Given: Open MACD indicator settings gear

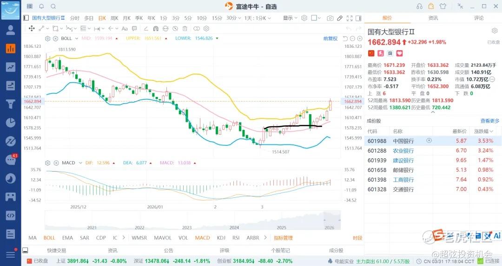Looking at the screenshot, I should coord(48,163).
